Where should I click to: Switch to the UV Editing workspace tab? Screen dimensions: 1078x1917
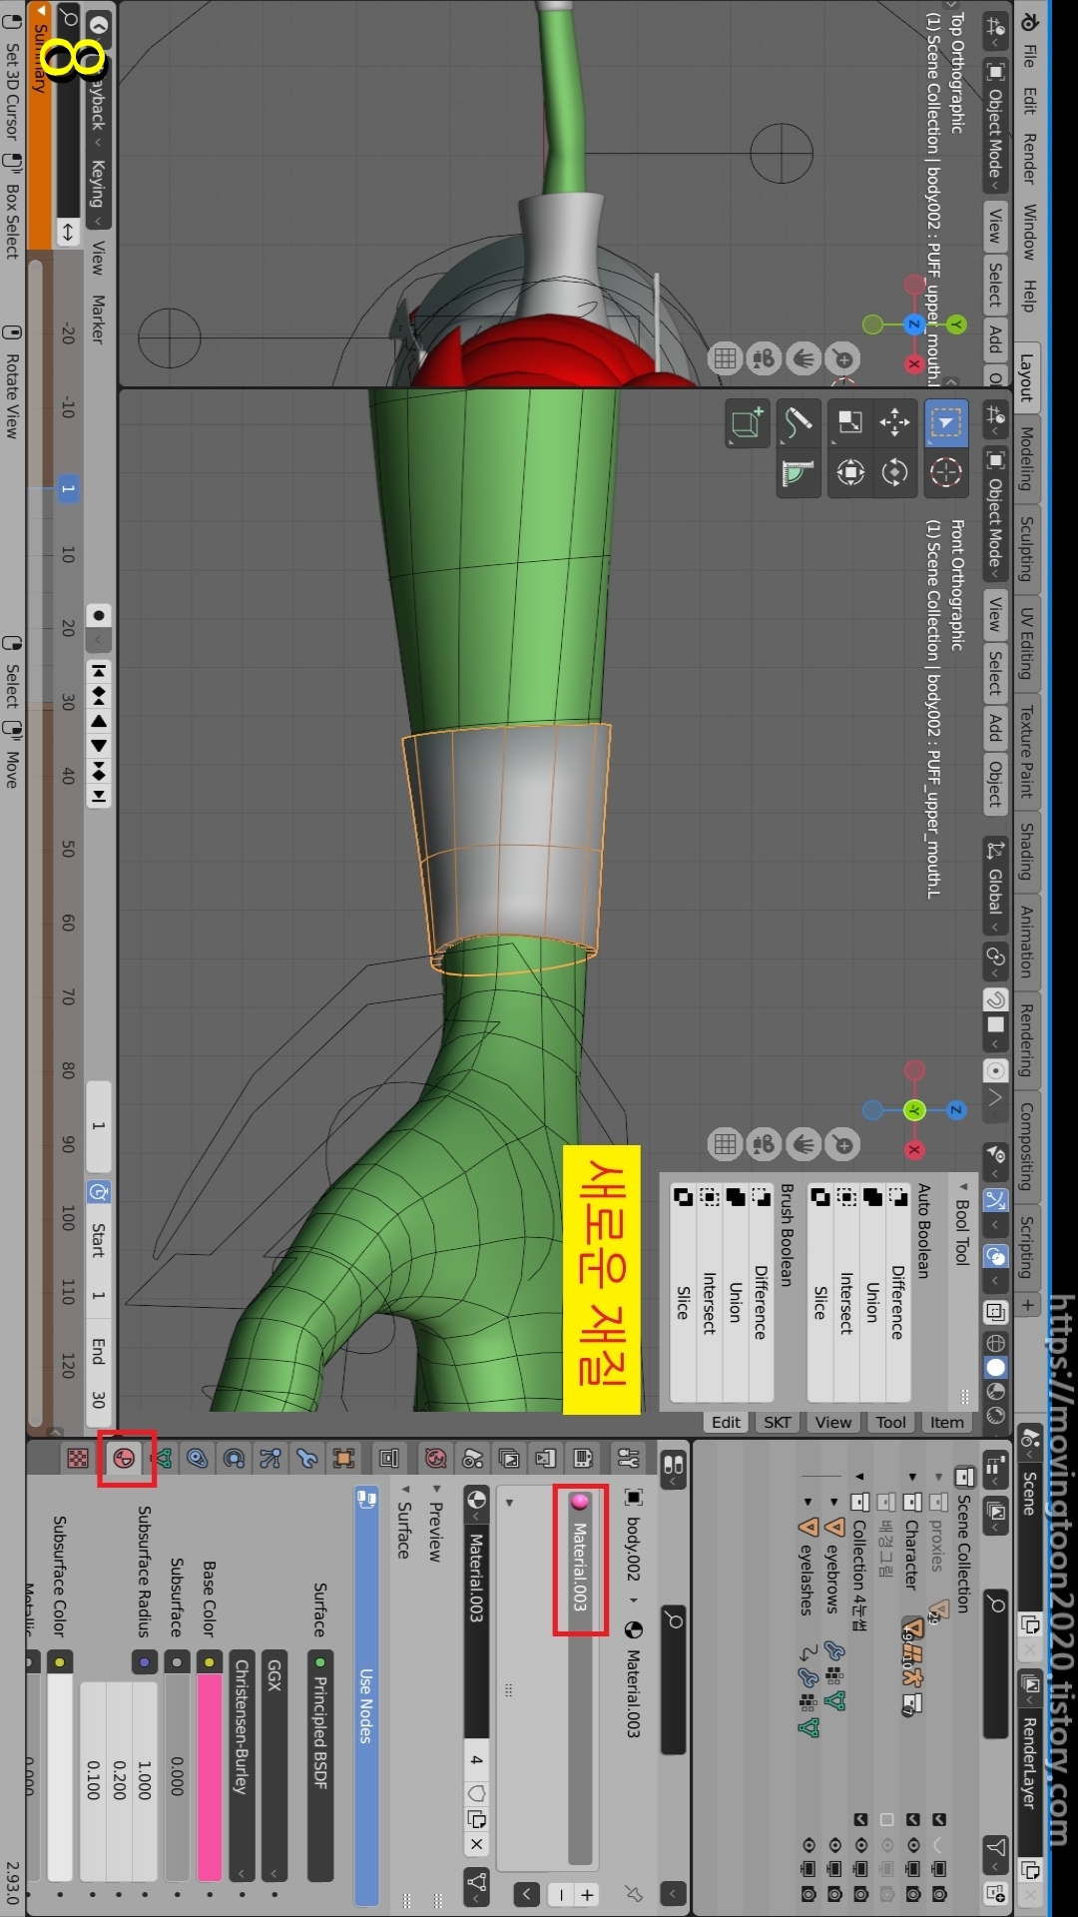(1027, 644)
